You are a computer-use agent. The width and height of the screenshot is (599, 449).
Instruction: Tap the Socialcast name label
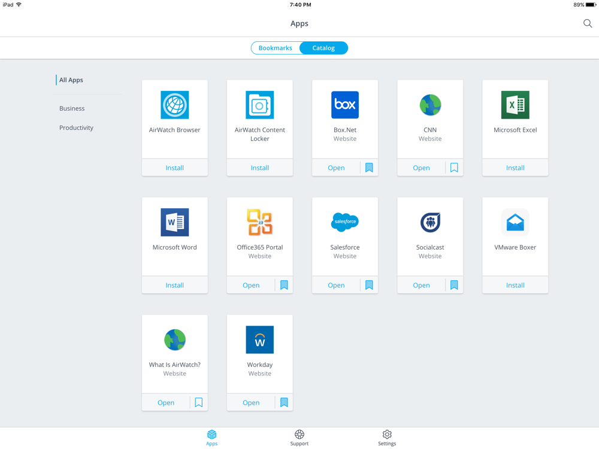click(x=430, y=247)
